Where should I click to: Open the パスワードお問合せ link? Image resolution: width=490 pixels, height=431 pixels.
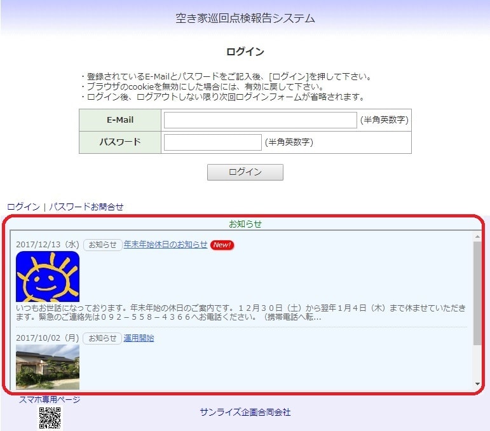(x=86, y=207)
